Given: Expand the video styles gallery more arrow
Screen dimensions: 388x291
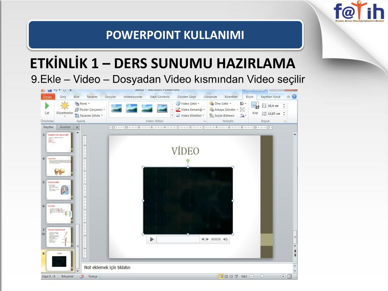Looking at the screenshot, I should (x=172, y=116).
